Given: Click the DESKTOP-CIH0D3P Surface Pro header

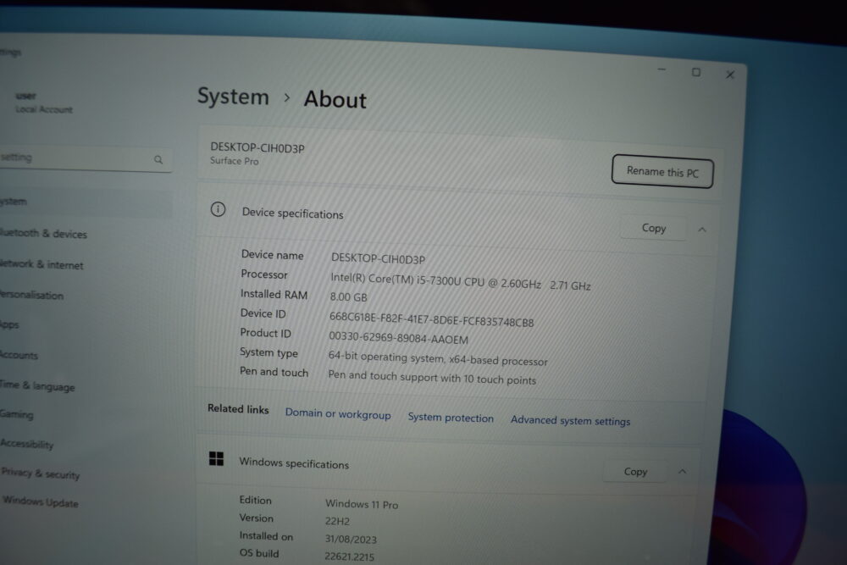Looking at the screenshot, I should (x=257, y=153).
